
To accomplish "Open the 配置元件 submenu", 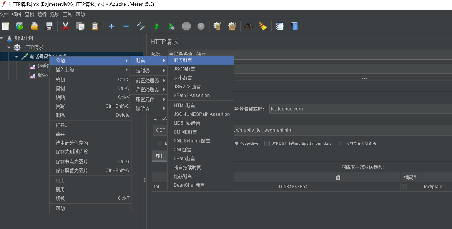I will click(148, 99).
